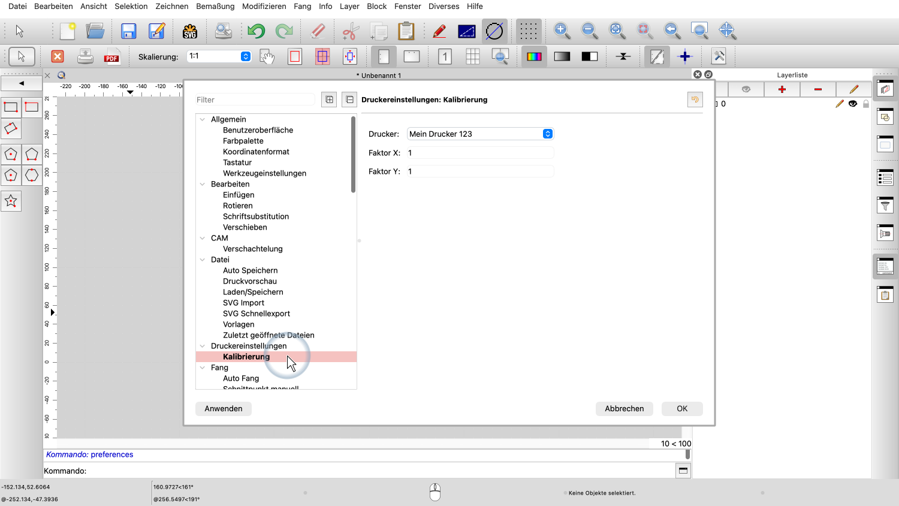Click the zoom in magnifier icon
This screenshot has height=506, width=899.
(x=561, y=31)
